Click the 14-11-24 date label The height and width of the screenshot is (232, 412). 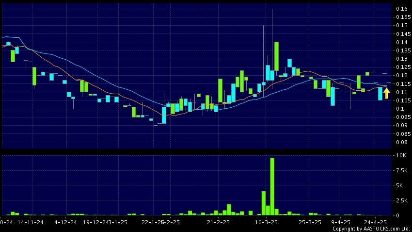coord(31,222)
